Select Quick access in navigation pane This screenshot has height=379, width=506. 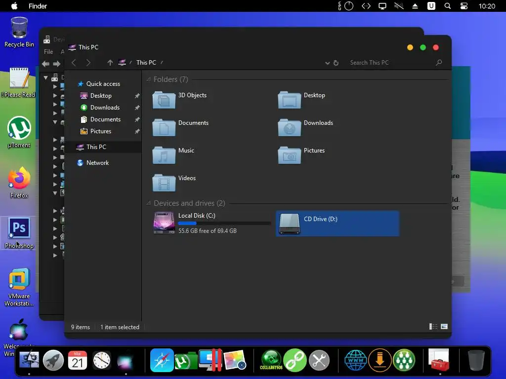click(x=103, y=84)
